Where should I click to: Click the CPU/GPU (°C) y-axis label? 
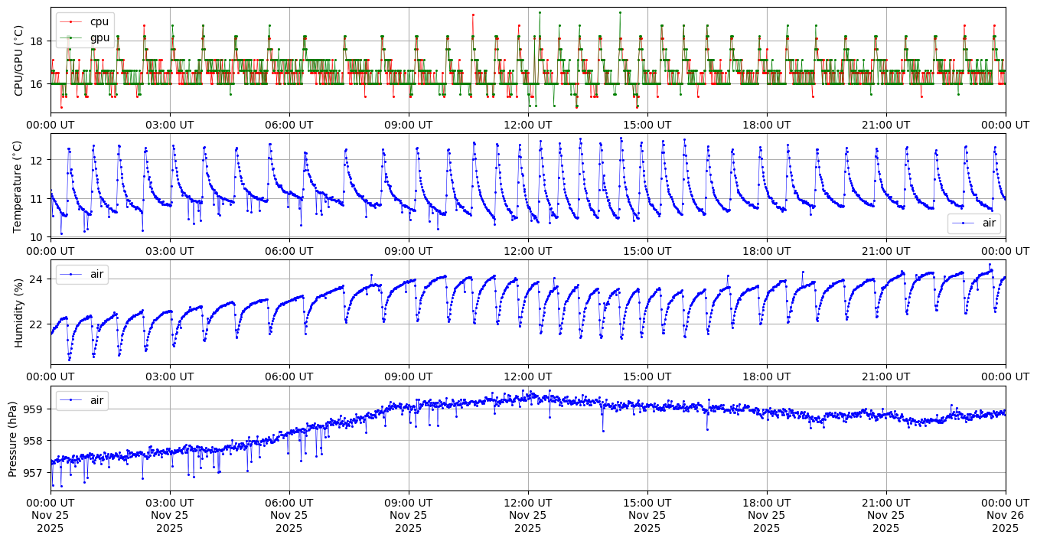point(19,60)
